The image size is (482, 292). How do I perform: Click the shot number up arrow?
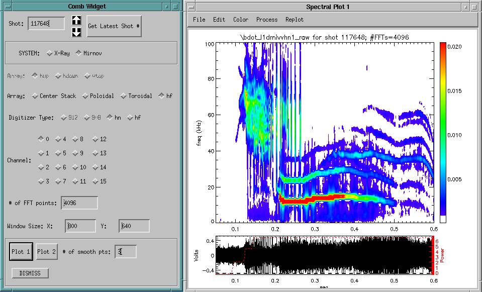[76, 21]
